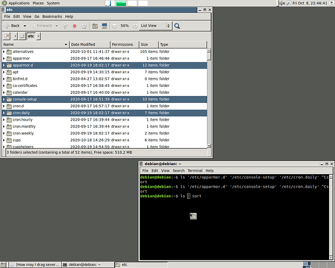Open the Home folder icon in toolbar

click(95, 26)
